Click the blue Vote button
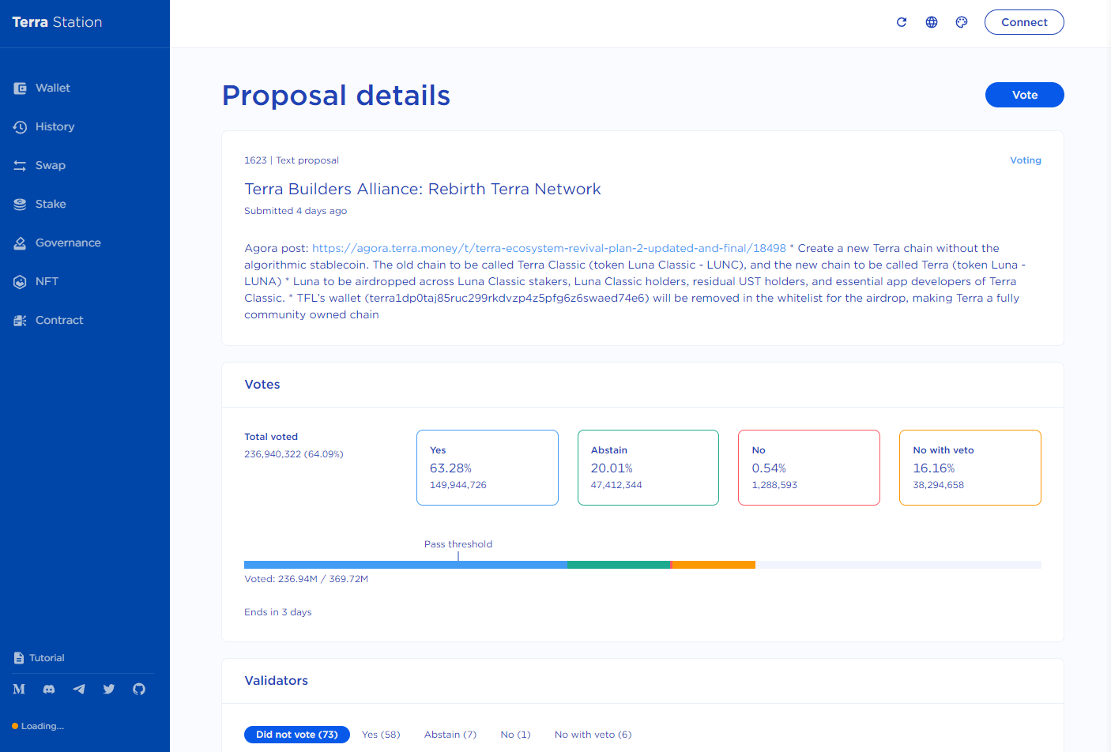The image size is (1111, 752). [x=1024, y=95]
